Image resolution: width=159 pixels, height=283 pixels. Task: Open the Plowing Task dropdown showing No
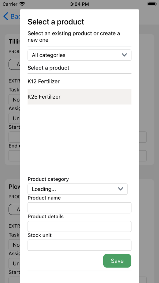point(14,245)
